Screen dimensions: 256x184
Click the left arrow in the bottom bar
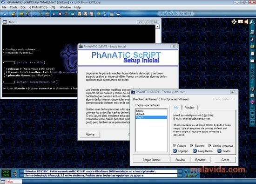pos(15,173)
